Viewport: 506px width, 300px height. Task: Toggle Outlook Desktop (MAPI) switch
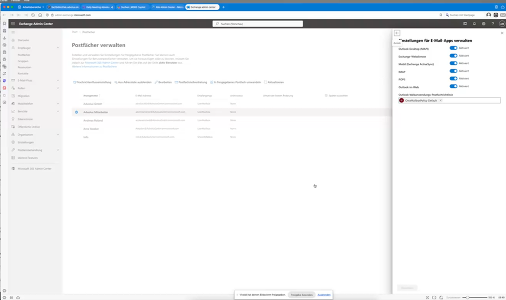[453, 48]
